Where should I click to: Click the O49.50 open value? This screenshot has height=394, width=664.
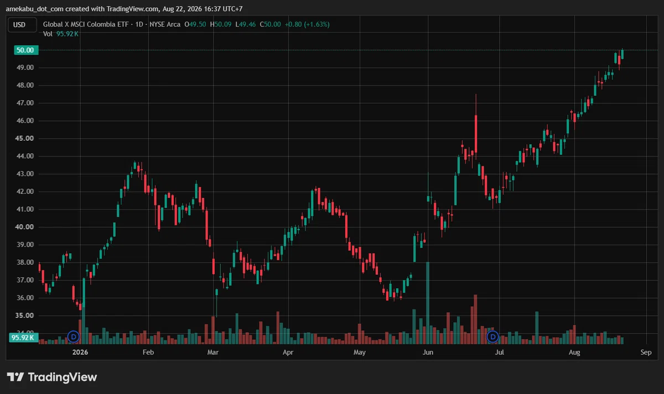point(195,24)
